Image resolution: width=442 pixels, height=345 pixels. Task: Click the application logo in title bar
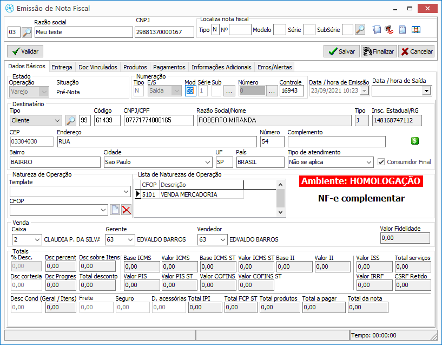click(10, 8)
